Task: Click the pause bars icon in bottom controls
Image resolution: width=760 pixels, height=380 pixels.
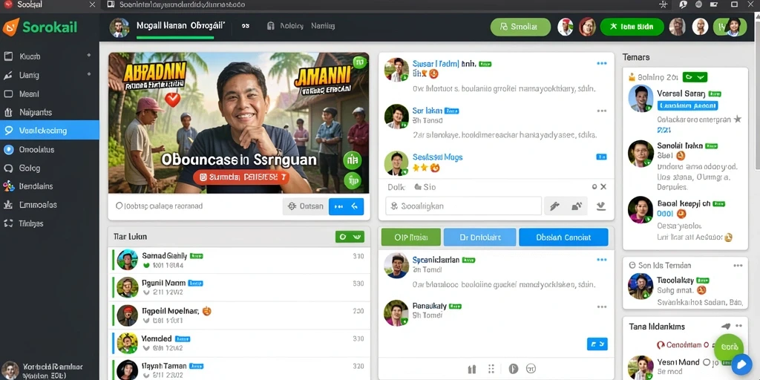Action: click(x=472, y=370)
